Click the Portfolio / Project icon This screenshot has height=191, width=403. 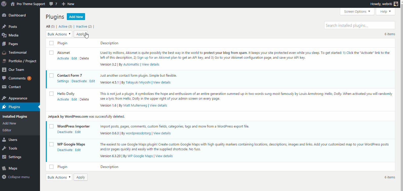[x=4, y=61]
